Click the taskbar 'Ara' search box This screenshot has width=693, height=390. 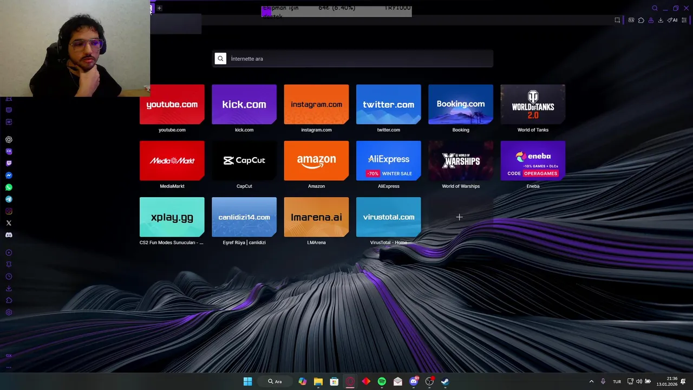276,381
